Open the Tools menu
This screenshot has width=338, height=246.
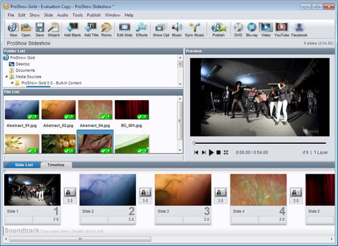(78, 15)
